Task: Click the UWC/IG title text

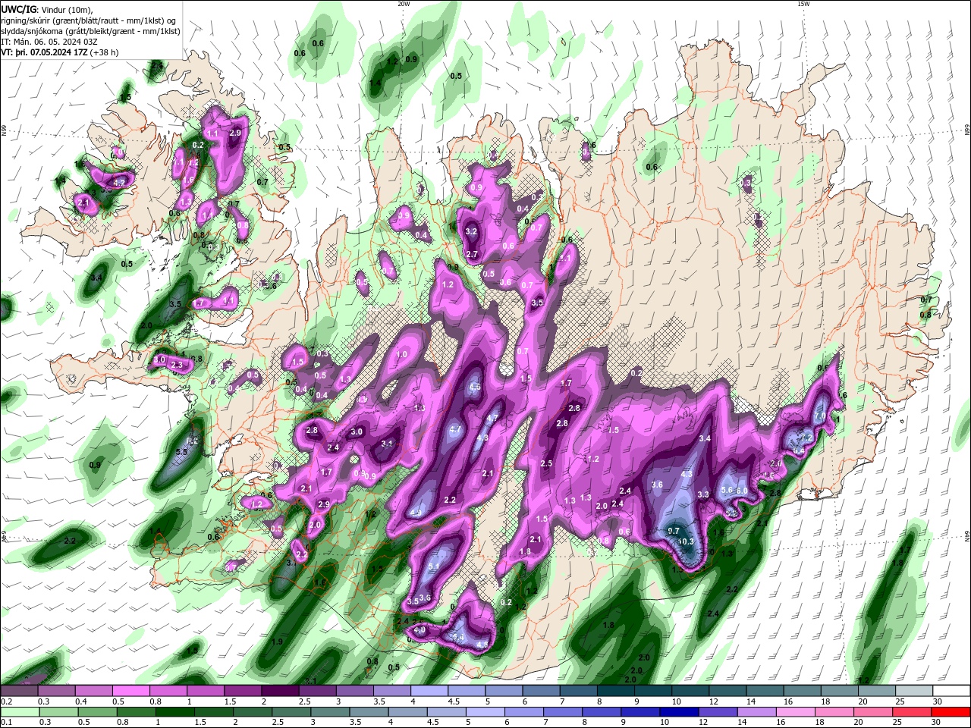Action: 19,8
